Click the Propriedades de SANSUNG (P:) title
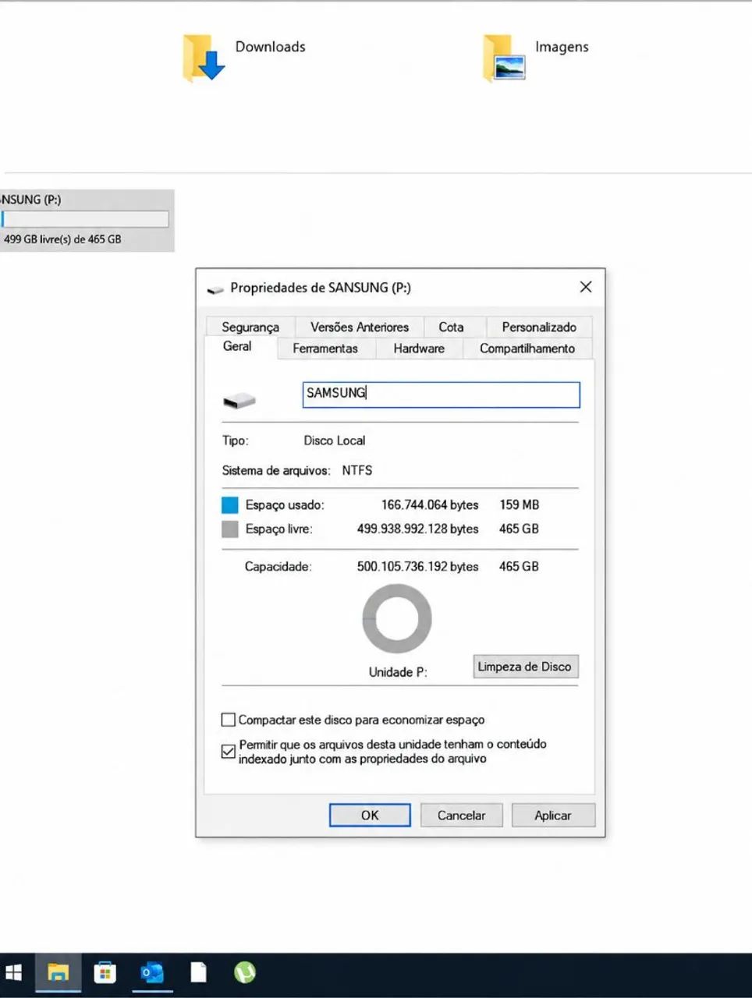752x998 pixels. (x=321, y=288)
